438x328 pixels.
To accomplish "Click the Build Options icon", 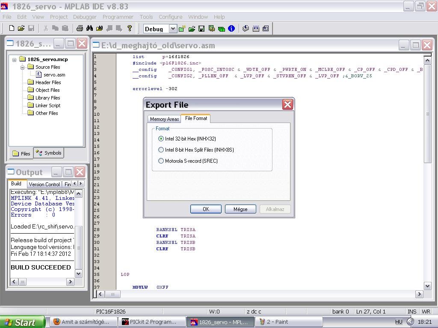I will click(211, 29).
